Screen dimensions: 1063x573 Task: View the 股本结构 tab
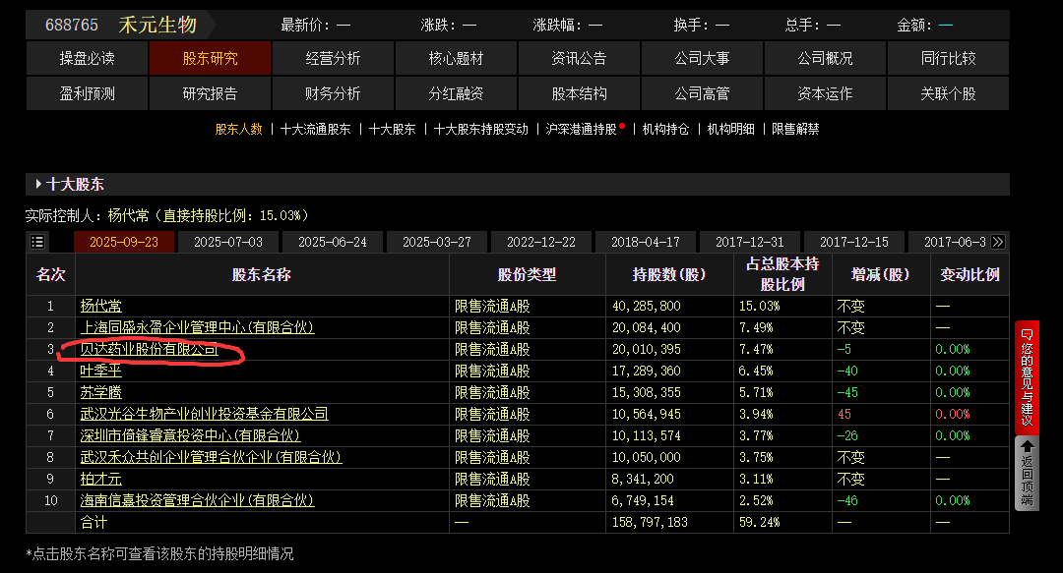pos(579,93)
